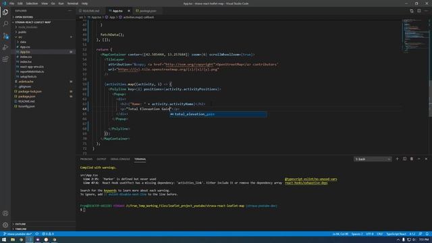
Task: Show hidden system tray icons
Action: [x=398, y=240]
